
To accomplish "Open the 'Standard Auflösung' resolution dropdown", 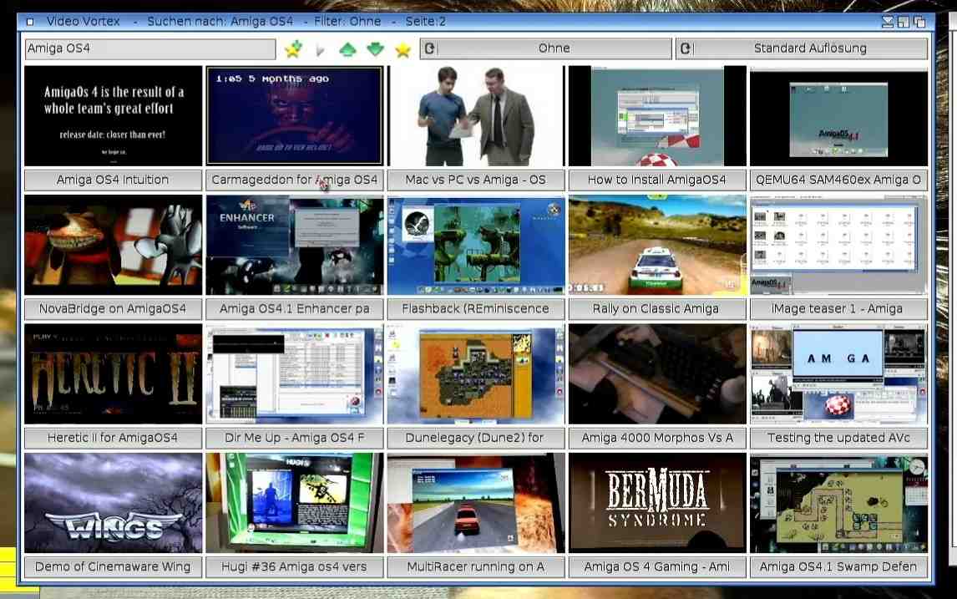I will click(802, 48).
